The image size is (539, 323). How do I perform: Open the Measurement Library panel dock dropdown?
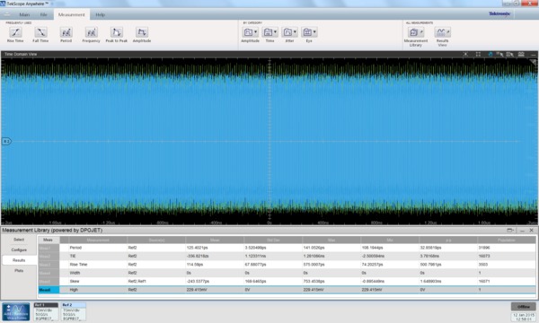pyautogui.click(x=511, y=231)
